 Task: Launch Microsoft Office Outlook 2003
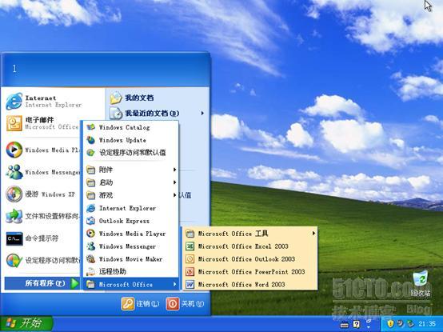click(250, 259)
